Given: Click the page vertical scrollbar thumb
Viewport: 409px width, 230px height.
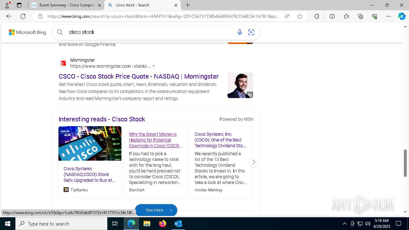Looking at the screenshot, I should (405, 163).
